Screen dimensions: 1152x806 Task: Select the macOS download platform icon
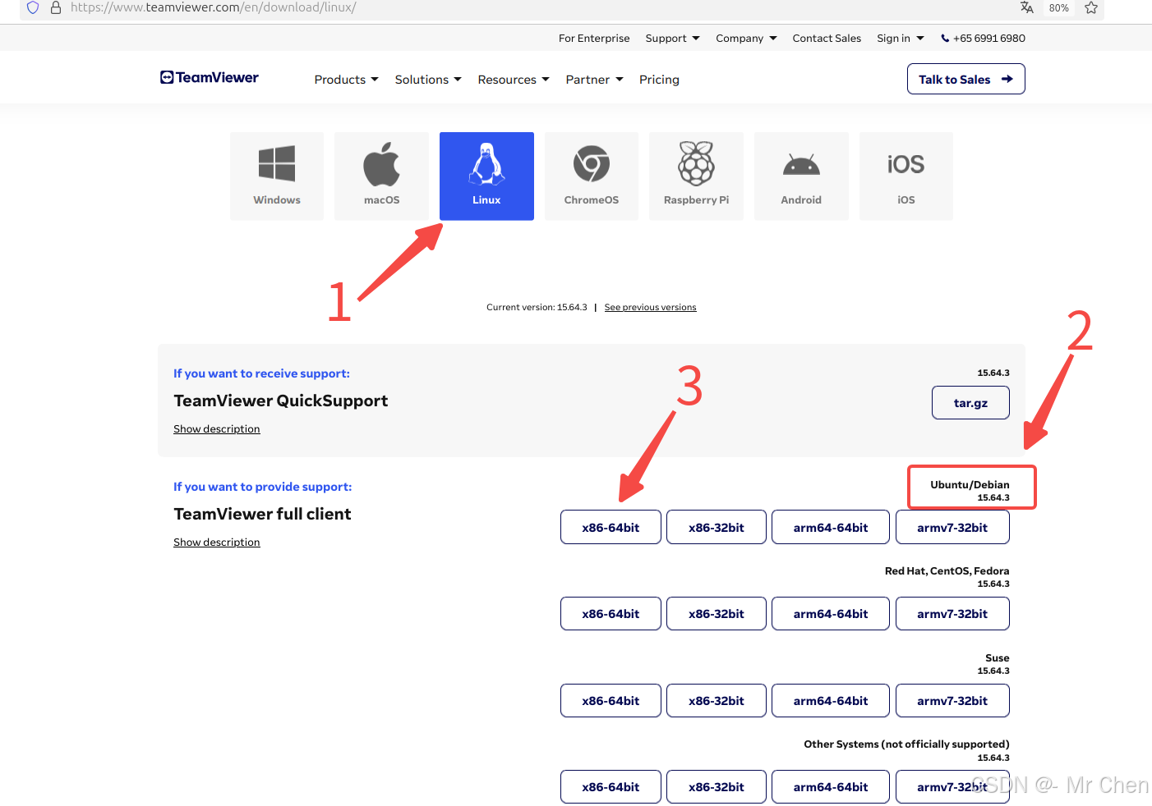pos(381,176)
